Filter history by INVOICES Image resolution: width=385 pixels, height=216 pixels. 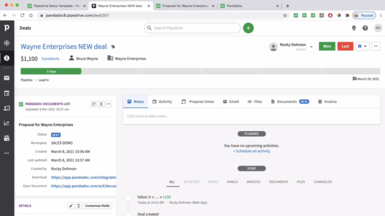point(253,182)
